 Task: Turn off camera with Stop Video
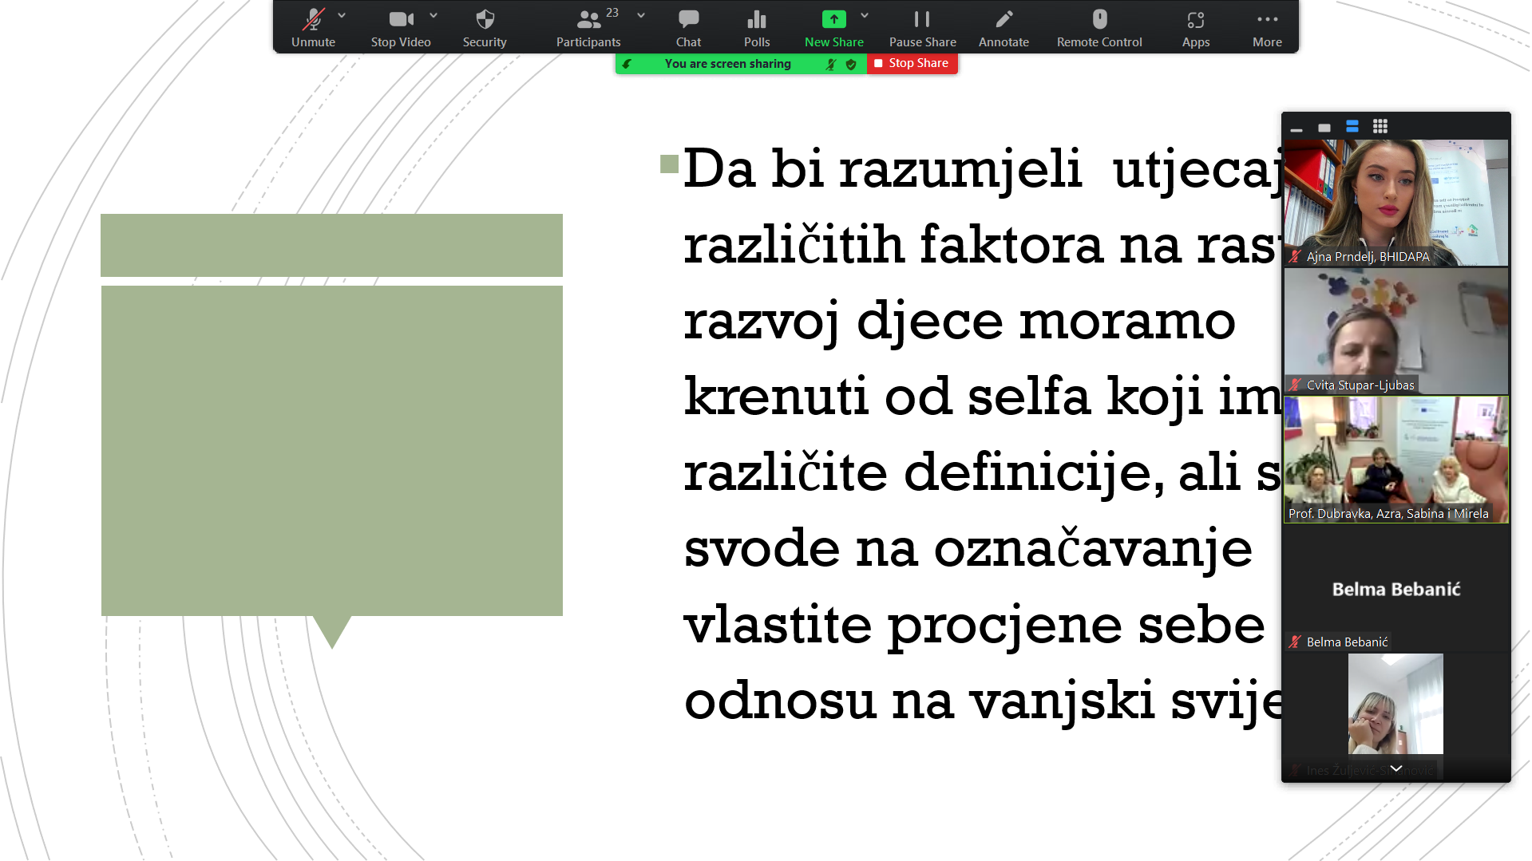point(401,28)
